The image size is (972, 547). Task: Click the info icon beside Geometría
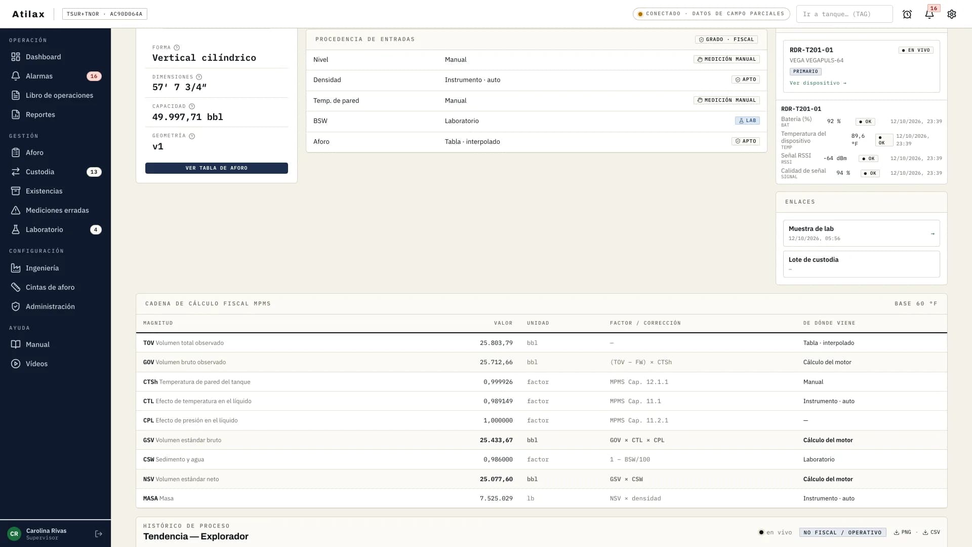(x=192, y=136)
